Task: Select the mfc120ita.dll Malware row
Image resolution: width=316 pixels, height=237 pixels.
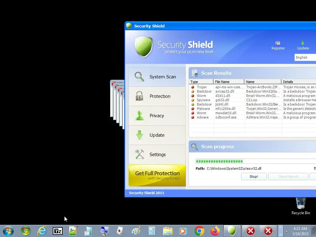Action: click(252, 109)
